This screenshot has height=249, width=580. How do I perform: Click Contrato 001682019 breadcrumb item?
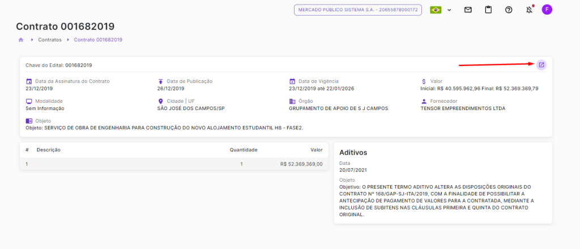point(98,40)
